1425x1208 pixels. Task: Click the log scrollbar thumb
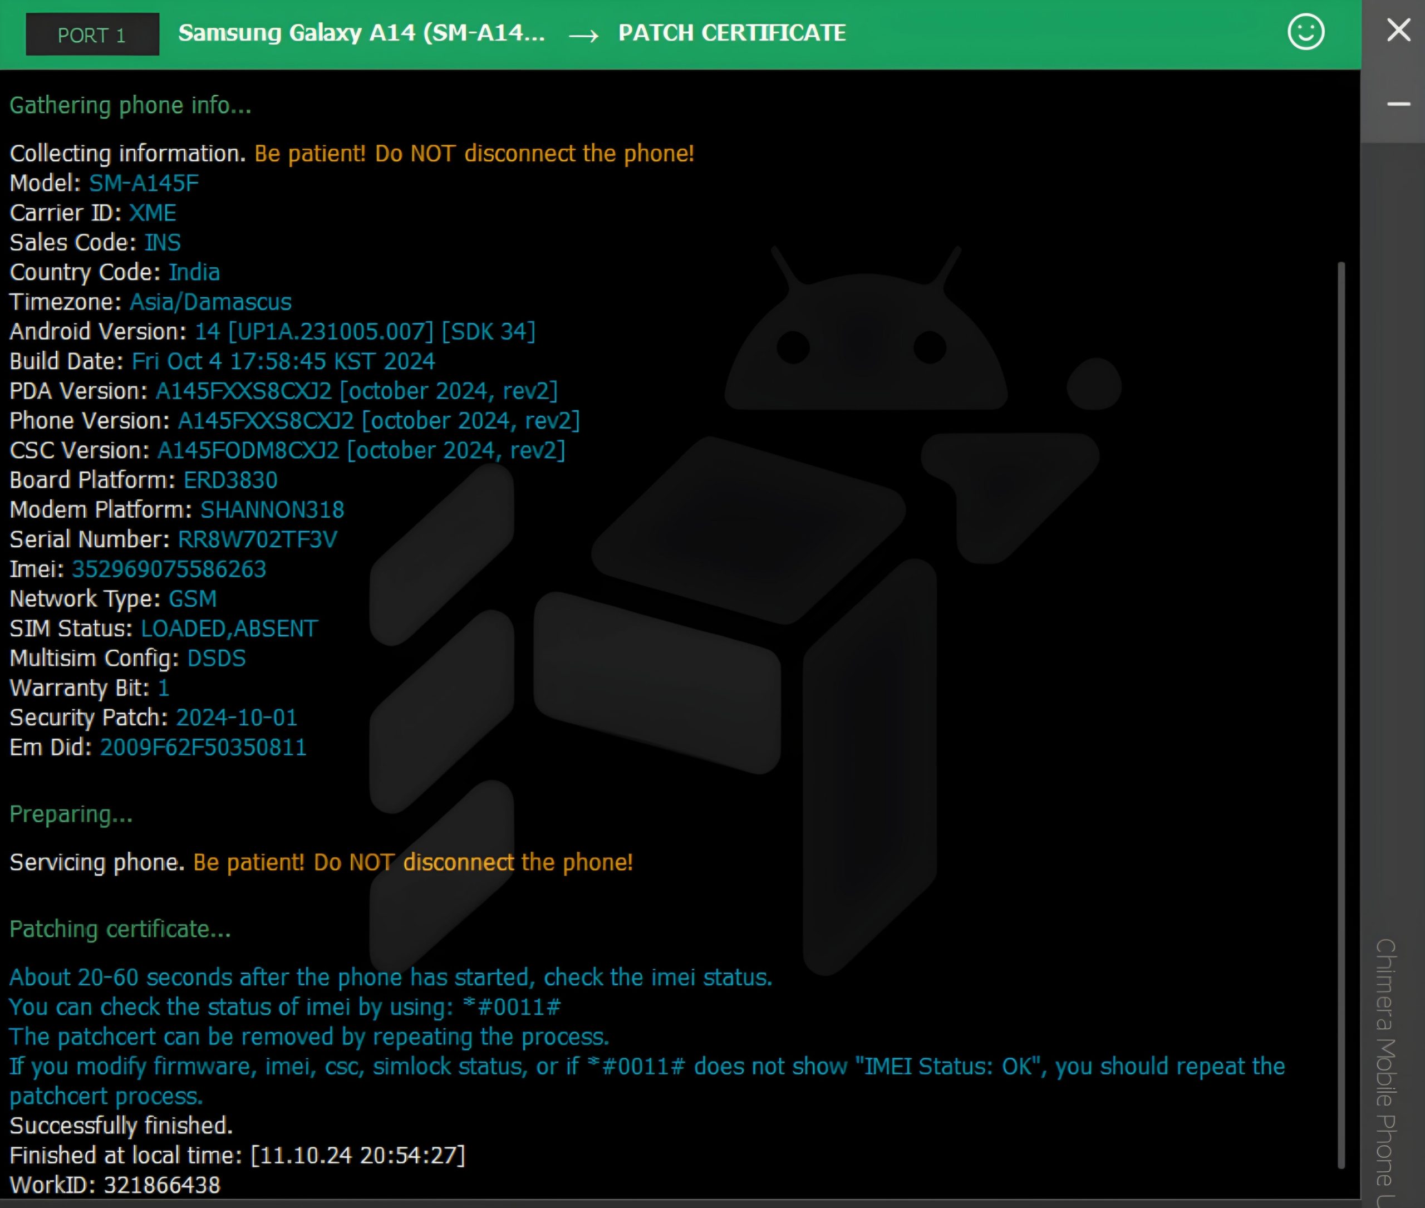point(1341,714)
